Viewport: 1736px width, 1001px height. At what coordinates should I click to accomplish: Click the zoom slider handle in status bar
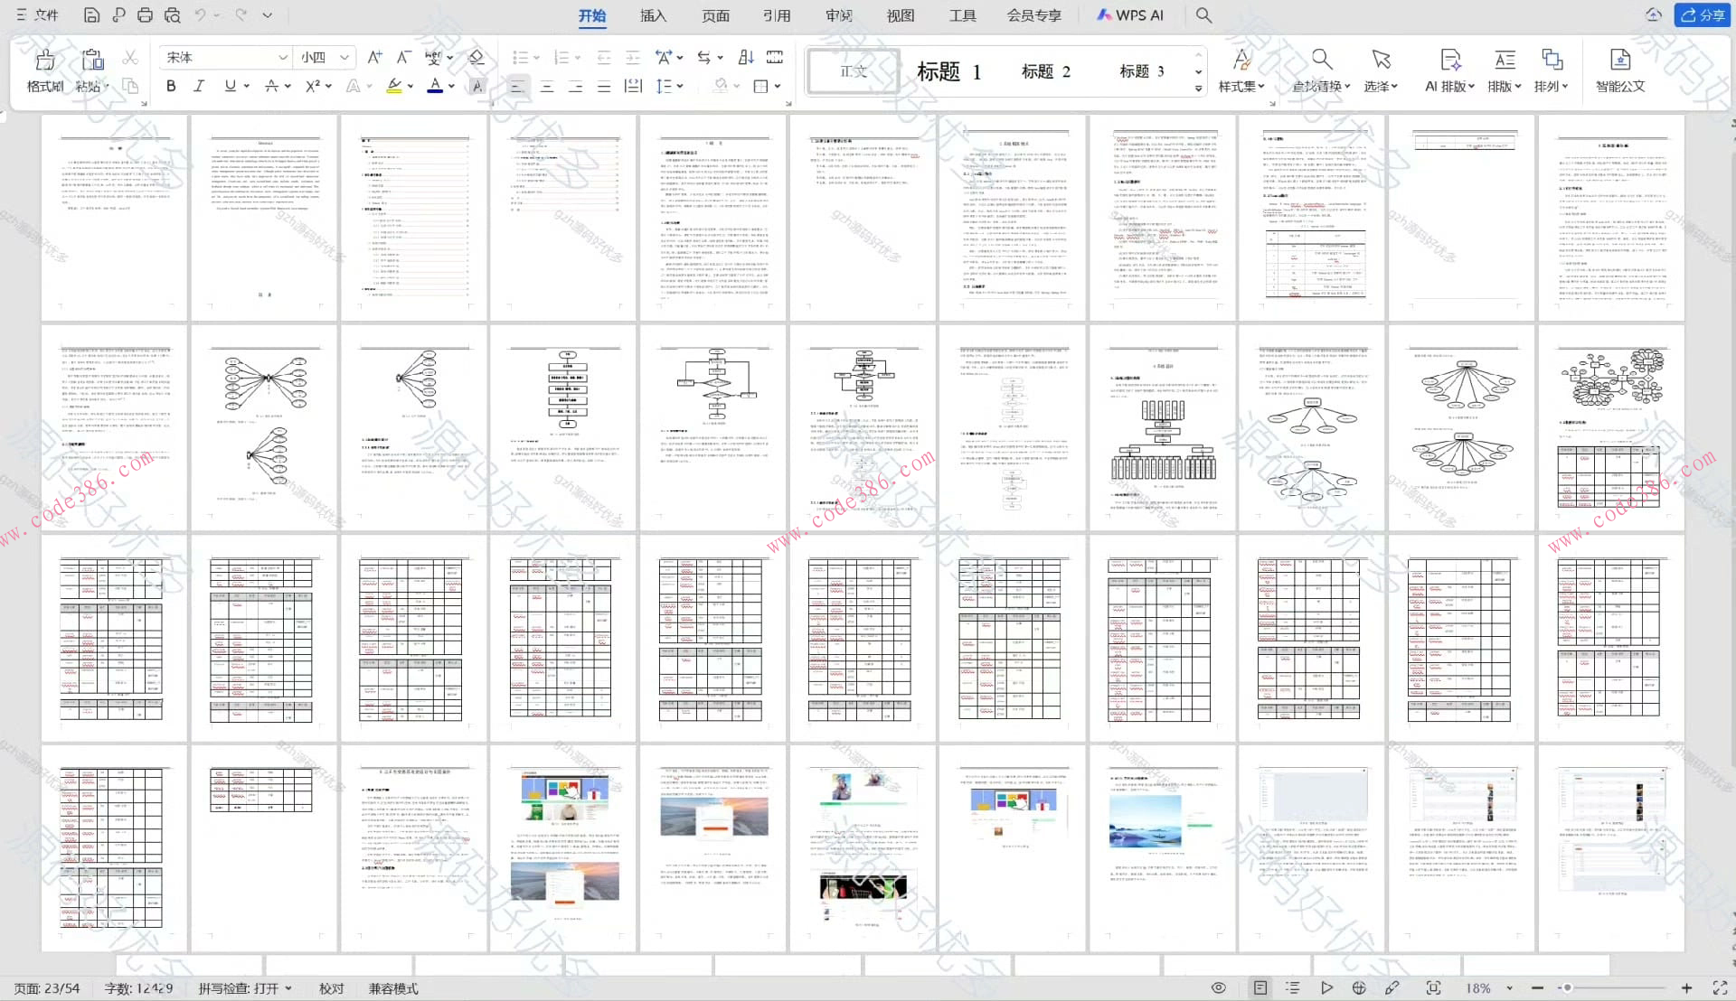click(x=1567, y=988)
